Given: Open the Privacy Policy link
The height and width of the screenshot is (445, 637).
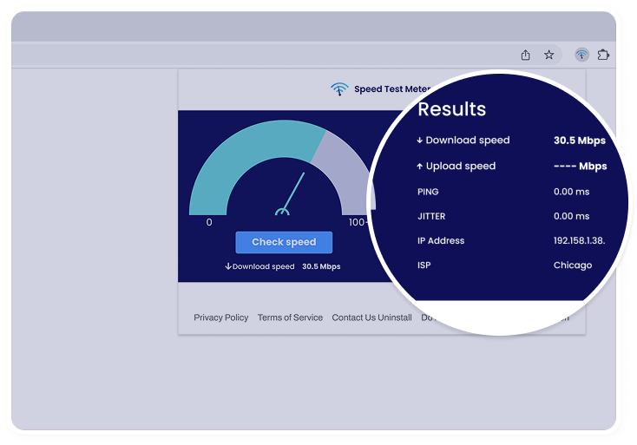Looking at the screenshot, I should (220, 317).
